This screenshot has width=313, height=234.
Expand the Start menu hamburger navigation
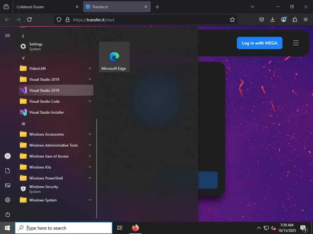pos(8,35)
